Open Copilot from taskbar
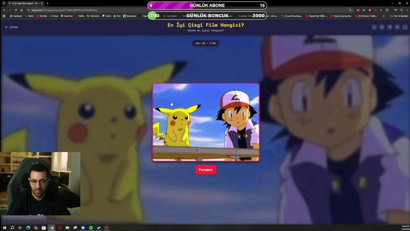Image resolution: width=410 pixels, height=231 pixels. click(36, 228)
